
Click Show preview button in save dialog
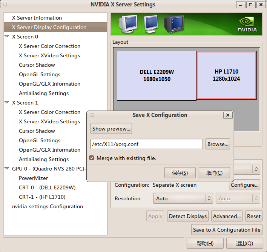click(x=111, y=129)
